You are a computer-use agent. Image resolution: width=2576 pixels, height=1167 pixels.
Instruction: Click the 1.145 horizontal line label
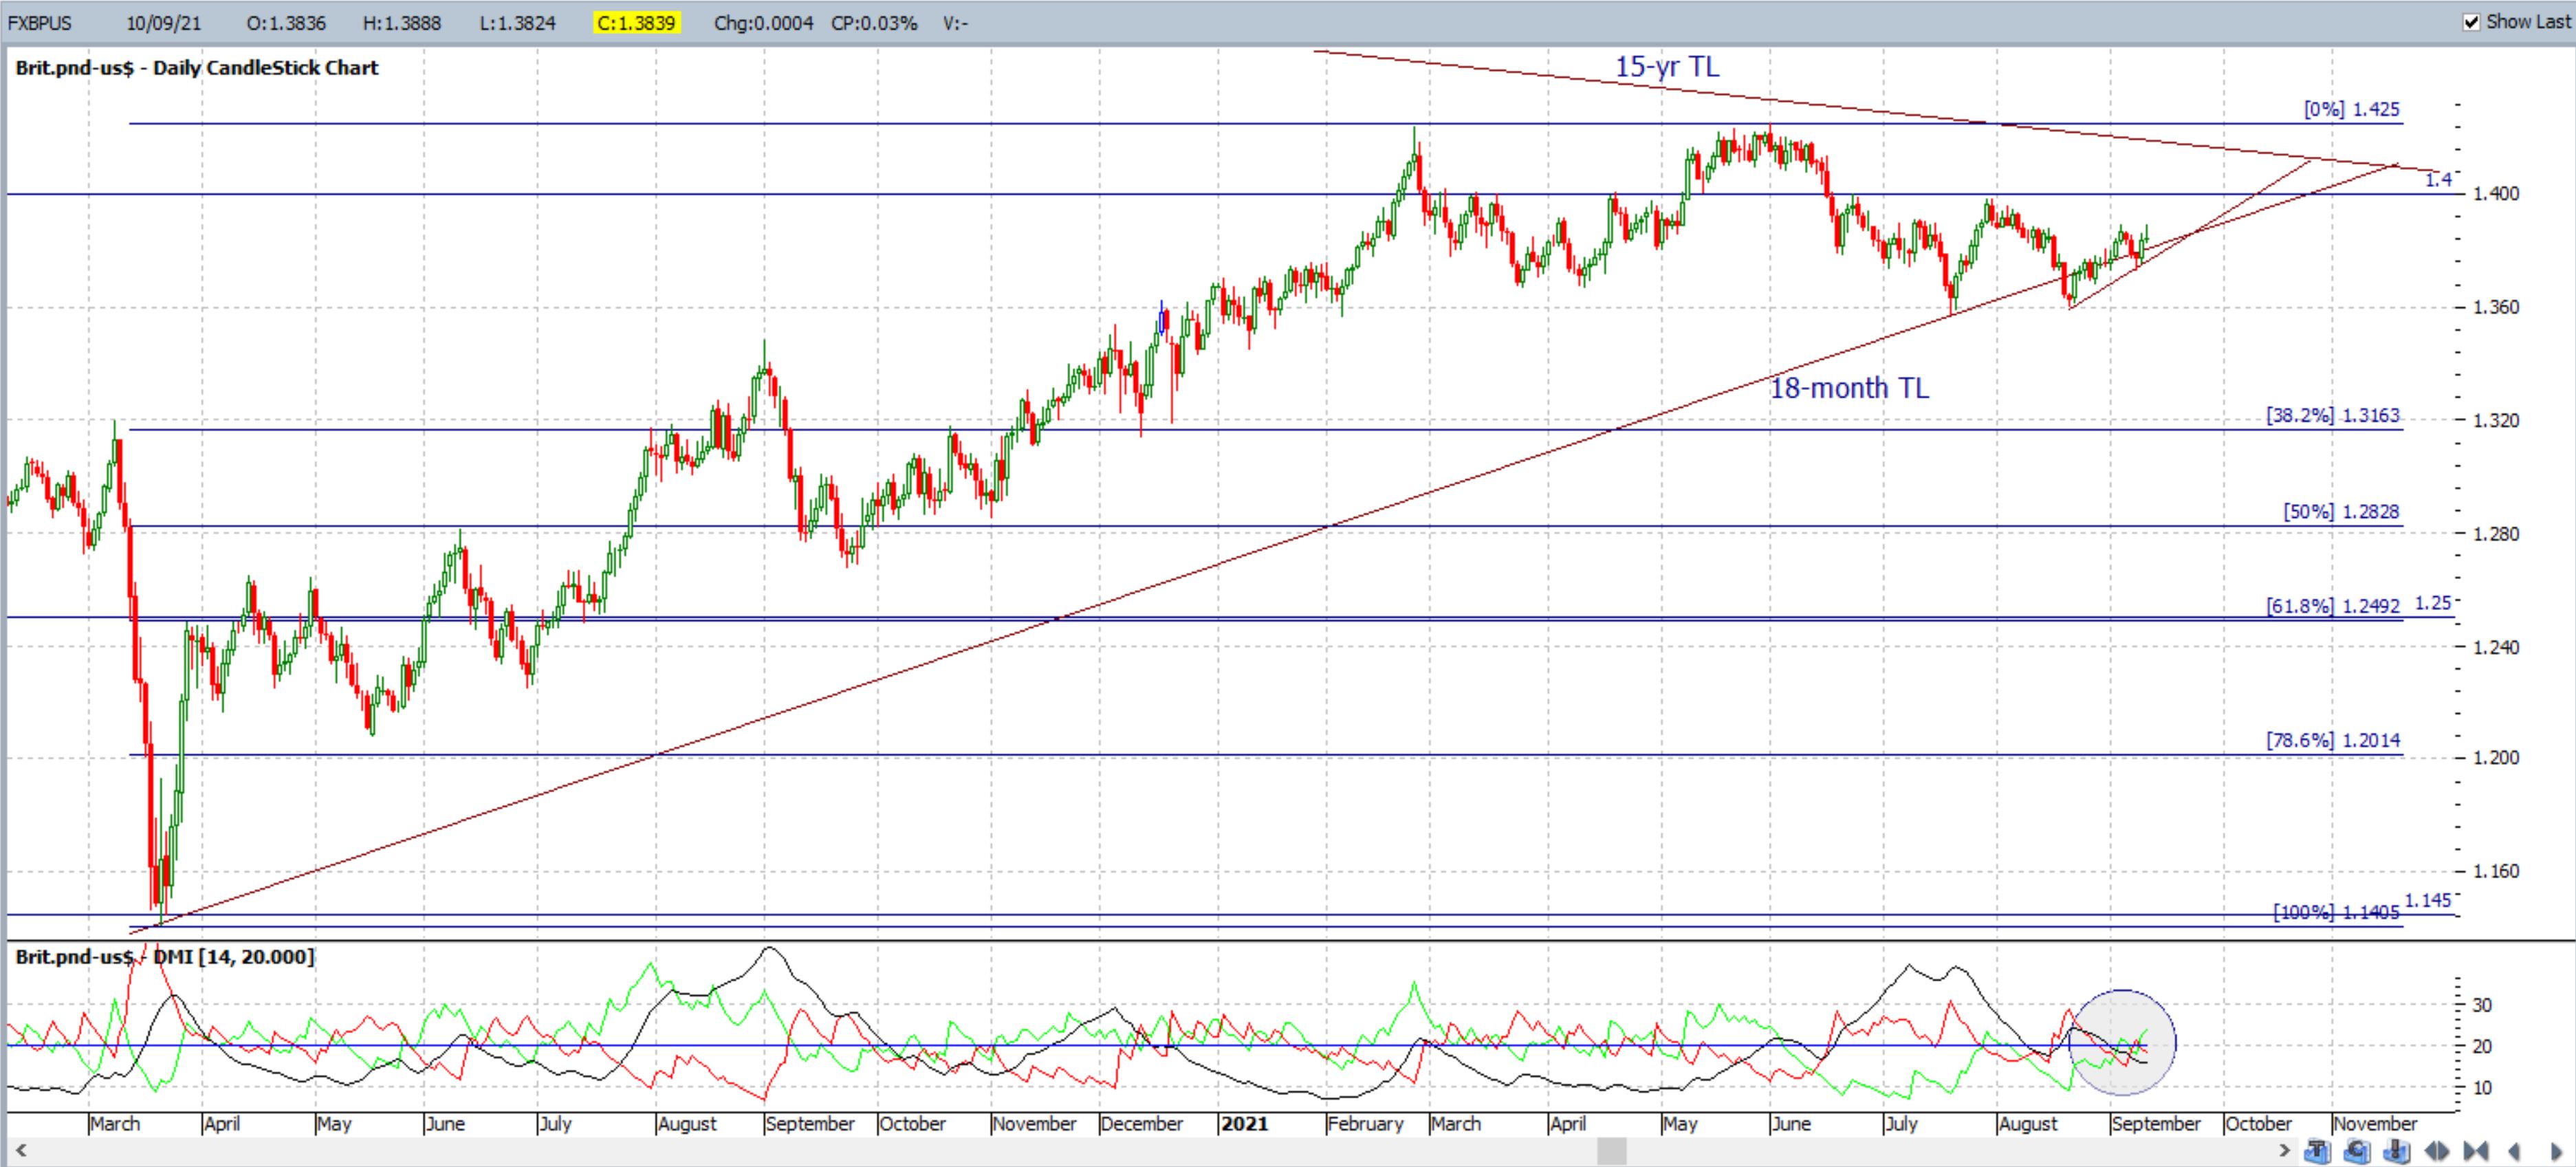[2428, 900]
